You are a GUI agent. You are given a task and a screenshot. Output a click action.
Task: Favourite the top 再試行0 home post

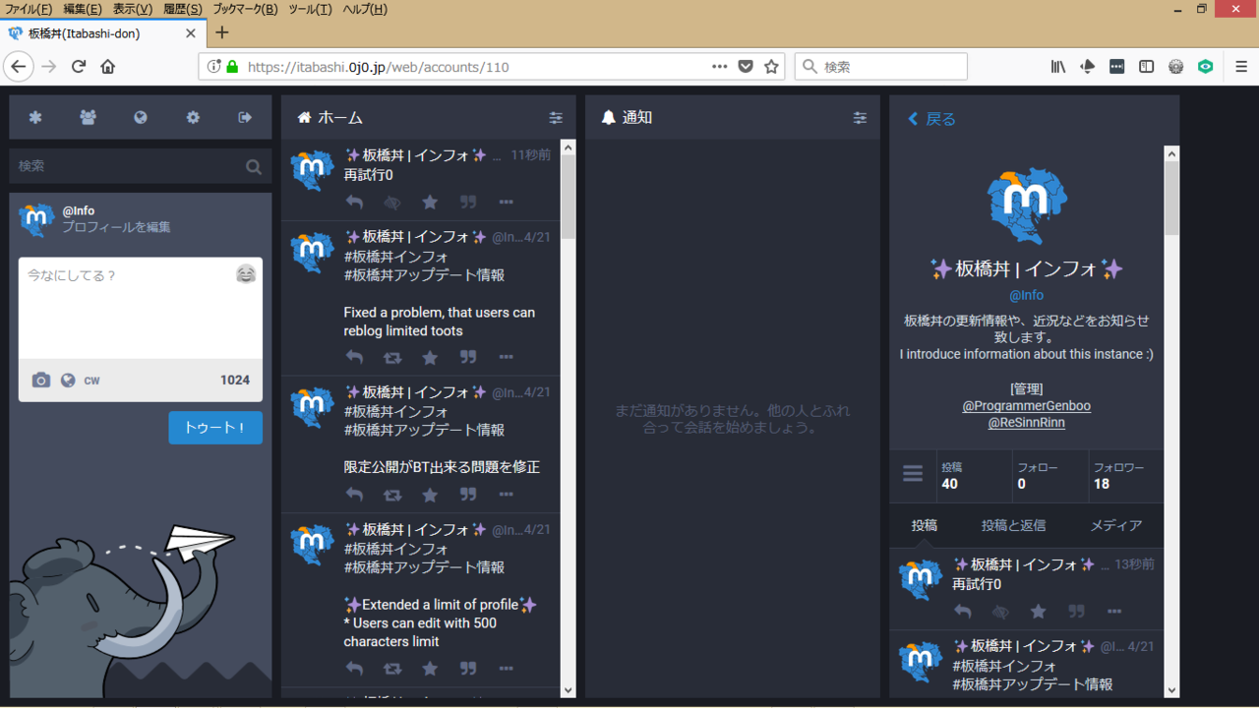click(430, 203)
